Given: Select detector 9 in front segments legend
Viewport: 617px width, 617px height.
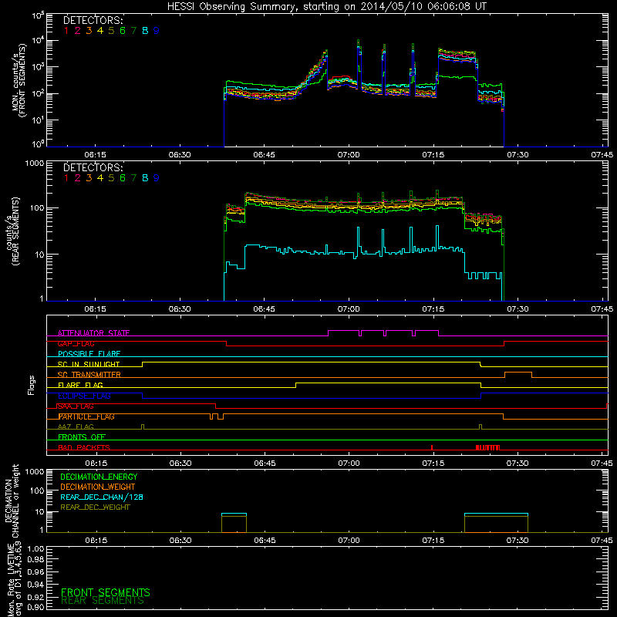Looking at the screenshot, I should point(157,31).
